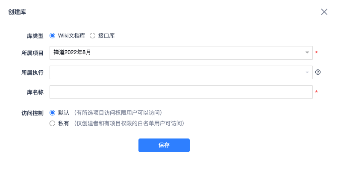Close the 创建库 dialog
The height and width of the screenshot is (173, 341).
coord(324,12)
